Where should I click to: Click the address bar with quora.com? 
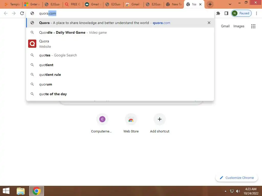(120, 13)
